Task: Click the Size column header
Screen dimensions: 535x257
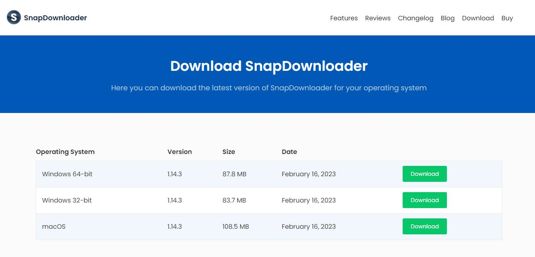Action: (x=229, y=152)
